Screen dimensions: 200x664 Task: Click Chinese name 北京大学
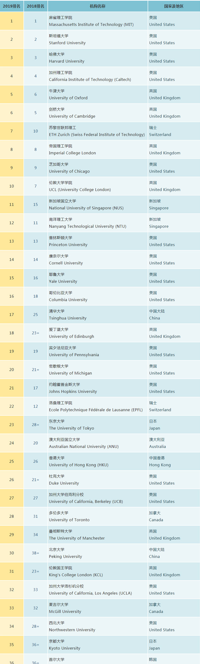(x=57, y=550)
